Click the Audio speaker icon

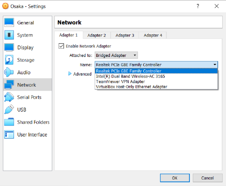coord(9,72)
